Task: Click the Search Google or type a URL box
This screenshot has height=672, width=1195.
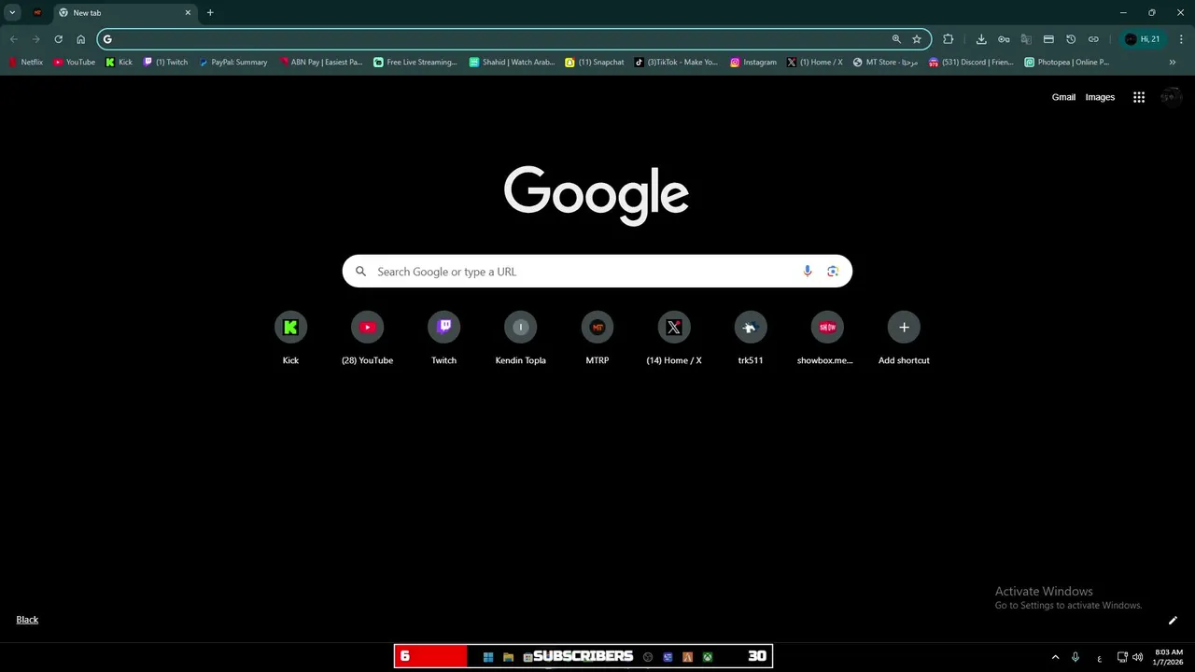Action: (597, 272)
